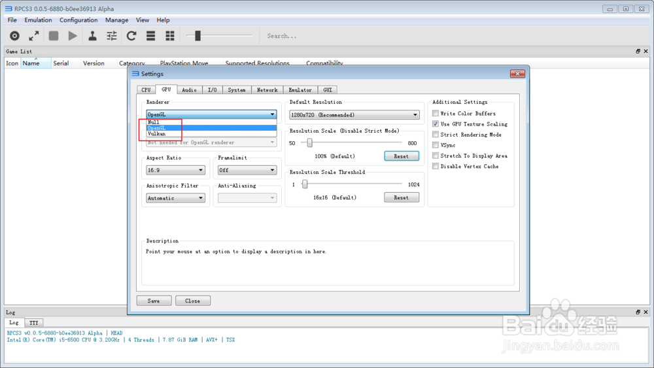654x368 pixels.
Task: Turn on the VSync checkbox
Action: [x=436, y=145]
